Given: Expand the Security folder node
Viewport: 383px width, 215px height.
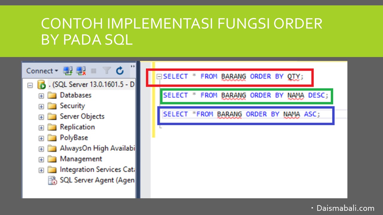Looking at the screenshot, I should [x=41, y=106].
